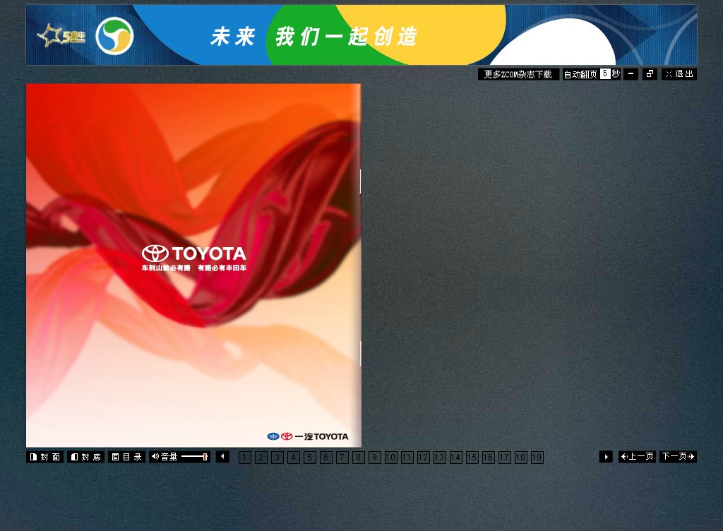Screen dimensions: 723x531
Task: Click previous page (上一页) button
Action: click(x=637, y=457)
